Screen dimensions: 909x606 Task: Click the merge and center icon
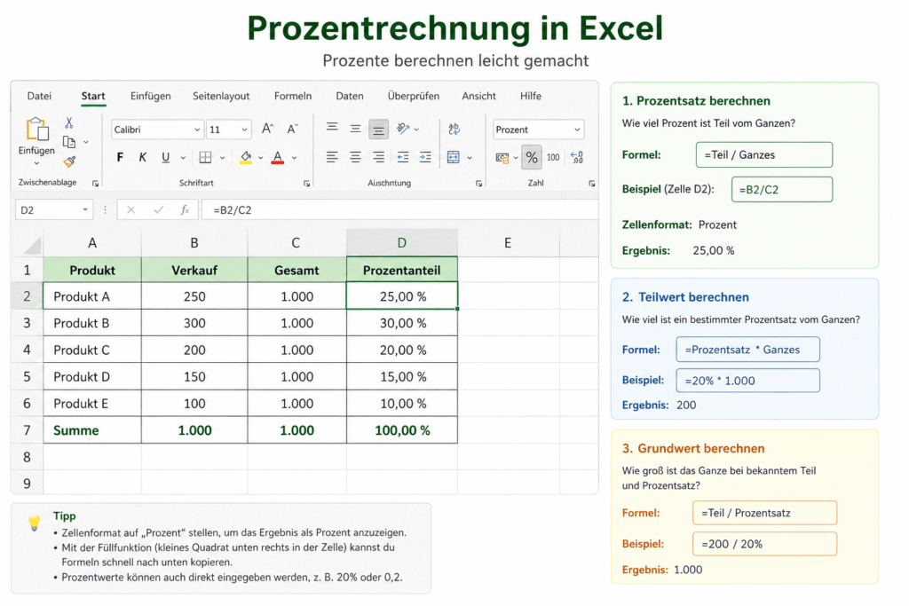pyautogui.click(x=454, y=157)
